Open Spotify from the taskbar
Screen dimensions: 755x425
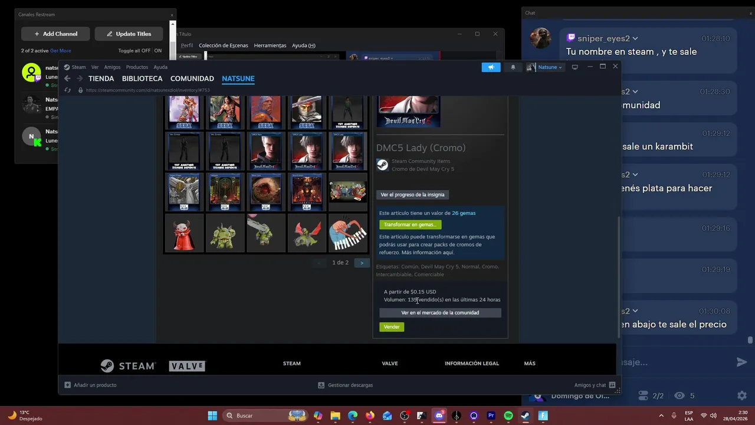(508, 416)
